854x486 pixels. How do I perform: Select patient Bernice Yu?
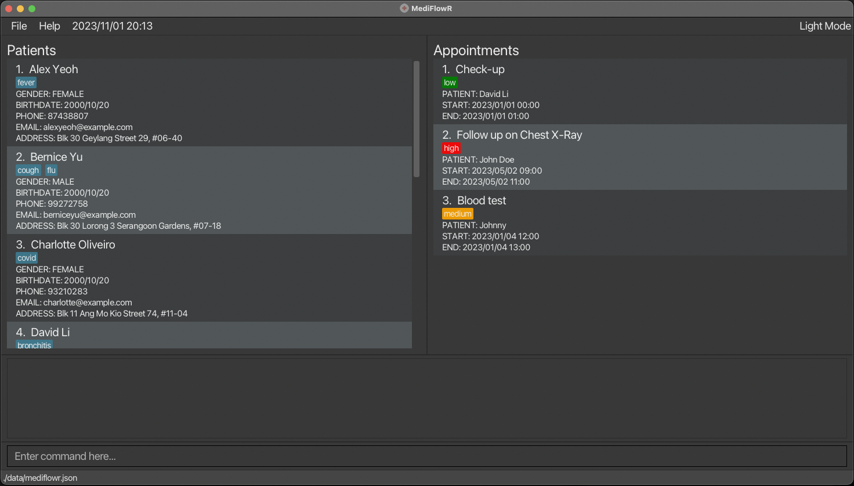pos(209,190)
